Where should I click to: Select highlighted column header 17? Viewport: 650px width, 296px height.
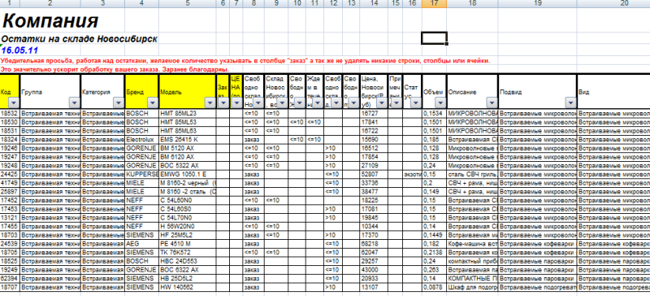[x=434, y=3]
